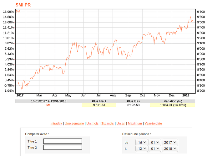
Task: Open the Intraday chart link
Action: [56, 124]
